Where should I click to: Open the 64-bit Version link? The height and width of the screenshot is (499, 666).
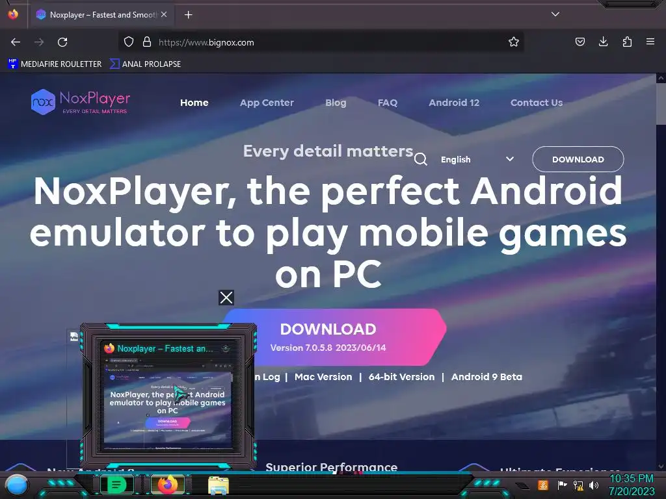pos(401,377)
